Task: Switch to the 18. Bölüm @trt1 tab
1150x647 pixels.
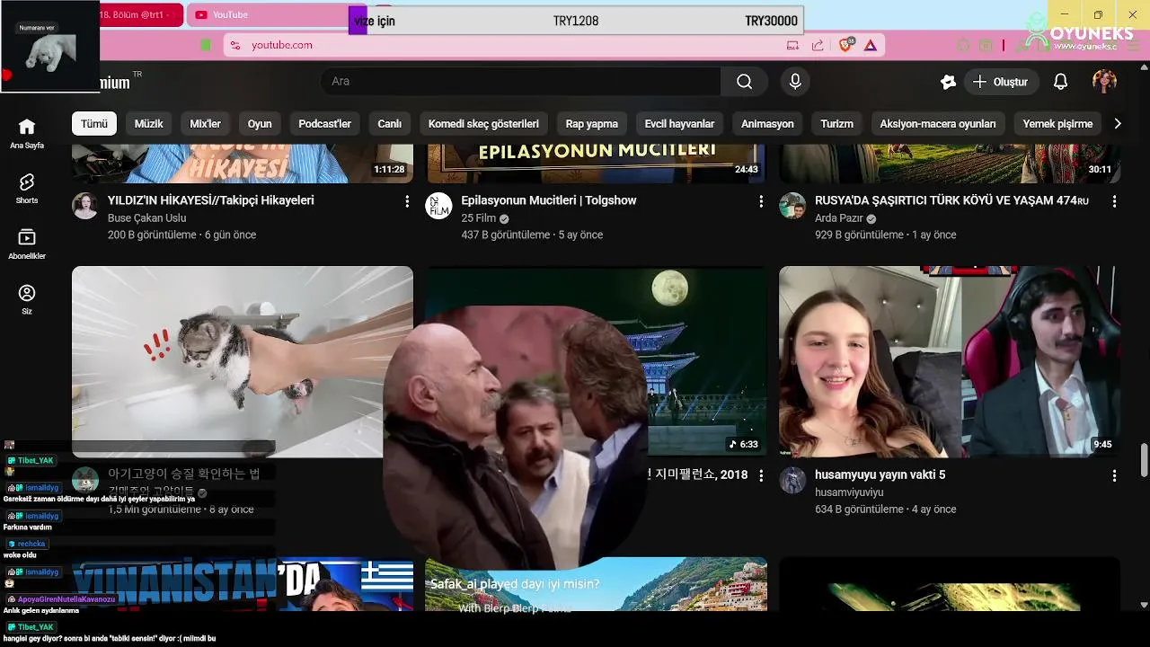Action: 141,14
